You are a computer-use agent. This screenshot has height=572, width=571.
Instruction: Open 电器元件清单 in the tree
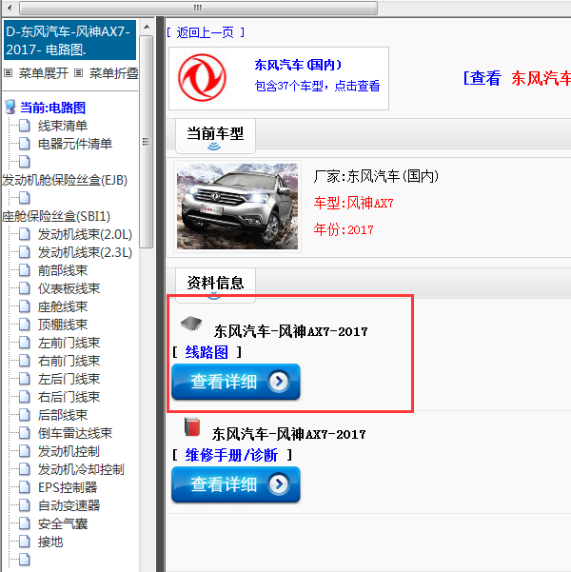[75, 144]
